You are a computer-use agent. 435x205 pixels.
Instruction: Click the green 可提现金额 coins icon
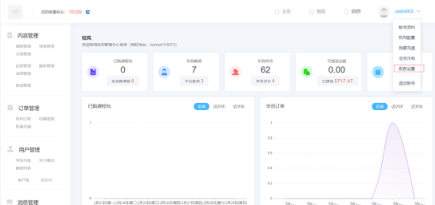pos(307,72)
